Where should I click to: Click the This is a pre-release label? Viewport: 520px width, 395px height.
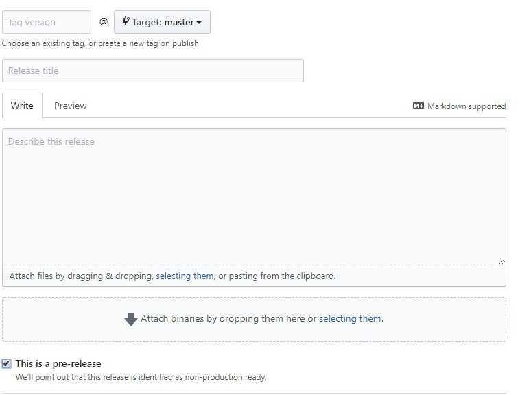click(58, 364)
